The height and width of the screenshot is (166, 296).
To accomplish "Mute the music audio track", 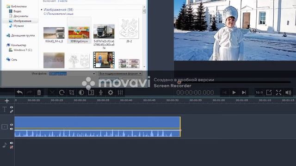I will (x=12, y=143).
